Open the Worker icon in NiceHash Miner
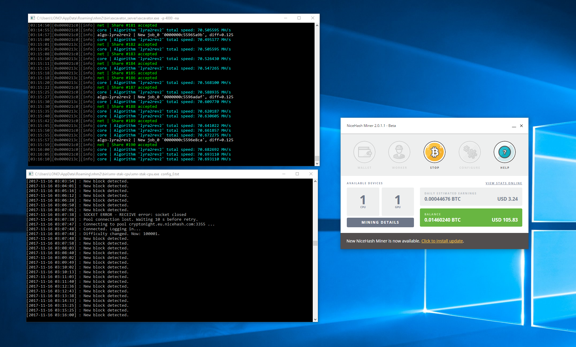This screenshot has width=576, height=347. (399, 152)
